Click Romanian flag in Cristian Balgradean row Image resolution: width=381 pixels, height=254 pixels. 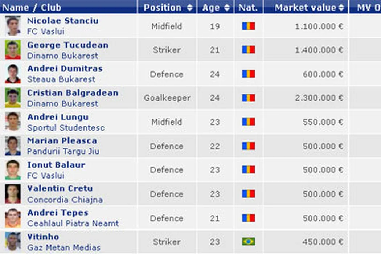(x=249, y=98)
